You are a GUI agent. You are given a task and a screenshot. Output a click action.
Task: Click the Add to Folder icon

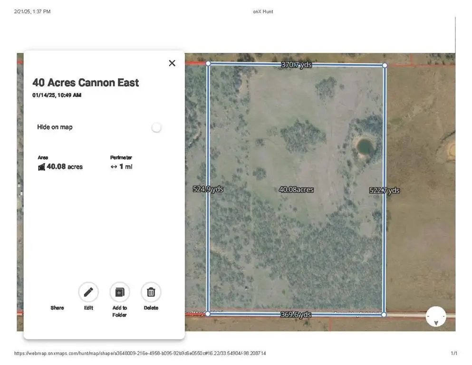pos(119,292)
